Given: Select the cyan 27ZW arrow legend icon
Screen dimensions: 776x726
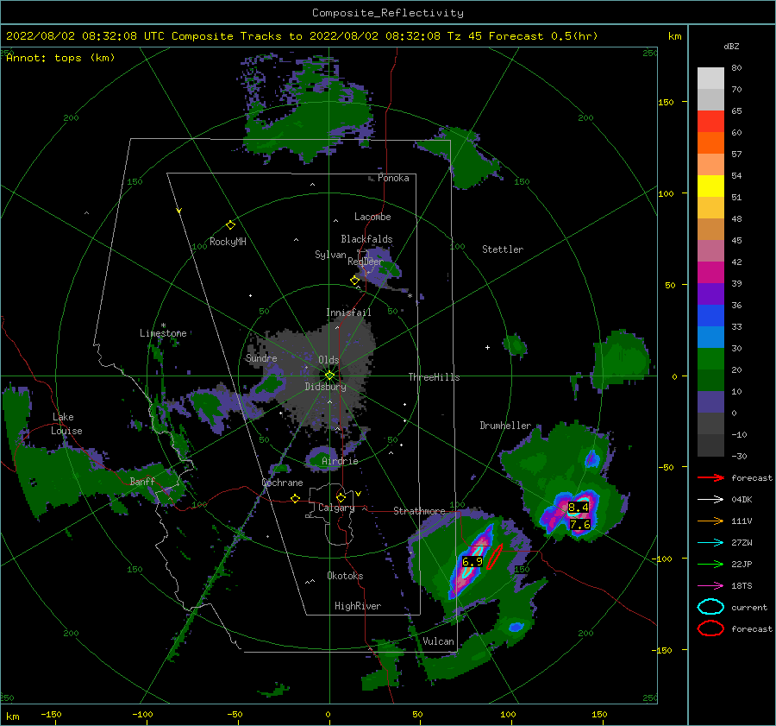Looking at the screenshot, I should (x=710, y=543).
